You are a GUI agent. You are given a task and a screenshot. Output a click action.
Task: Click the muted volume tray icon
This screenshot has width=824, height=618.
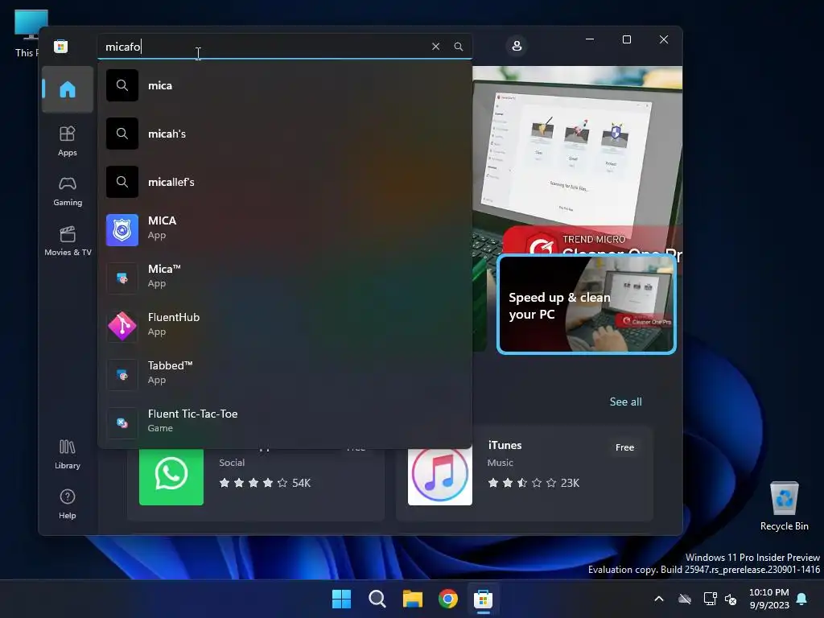731,599
